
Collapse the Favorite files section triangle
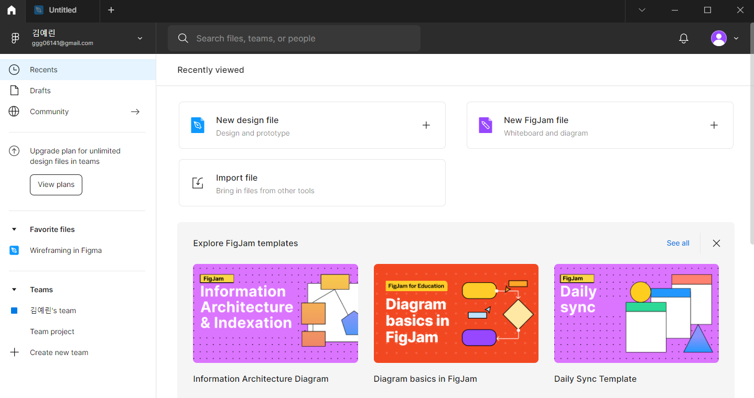pos(14,229)
